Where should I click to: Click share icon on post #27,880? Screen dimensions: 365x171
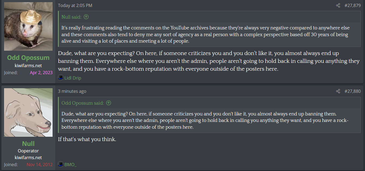tap(338, 91)
